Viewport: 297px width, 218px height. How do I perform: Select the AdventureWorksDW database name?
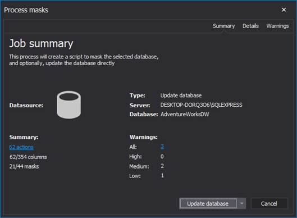(185, 114)
